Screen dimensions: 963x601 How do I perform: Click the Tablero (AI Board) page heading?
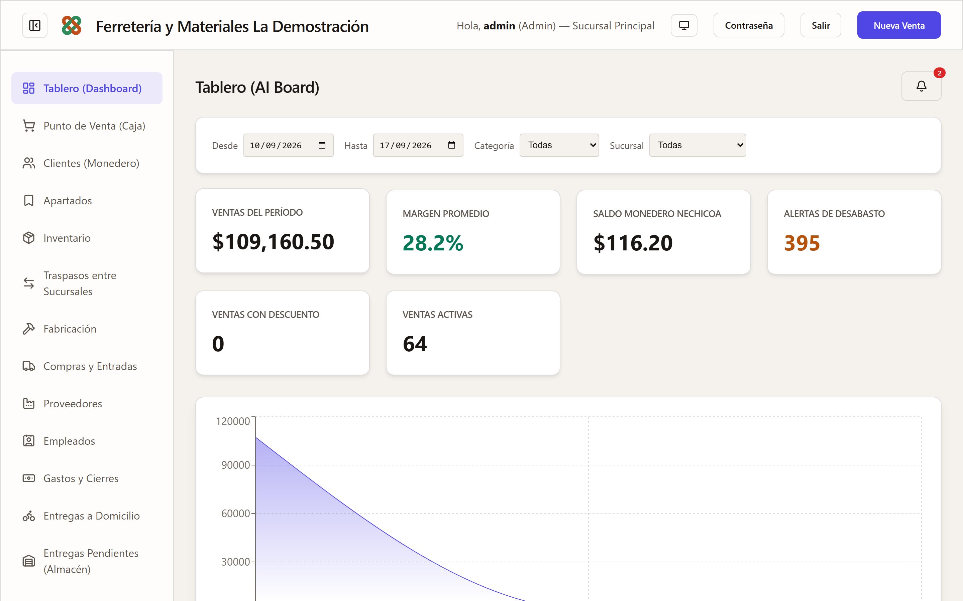click(x=257, y=87)
